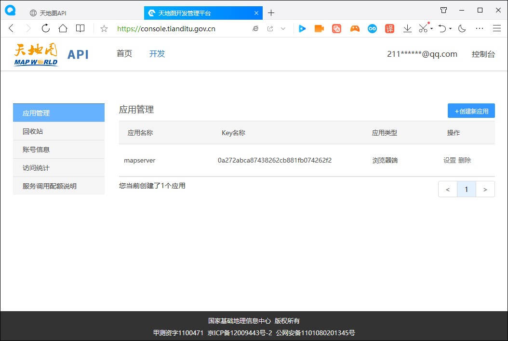
Task: Open the 译 translate tool
Action: click(389, 28)
